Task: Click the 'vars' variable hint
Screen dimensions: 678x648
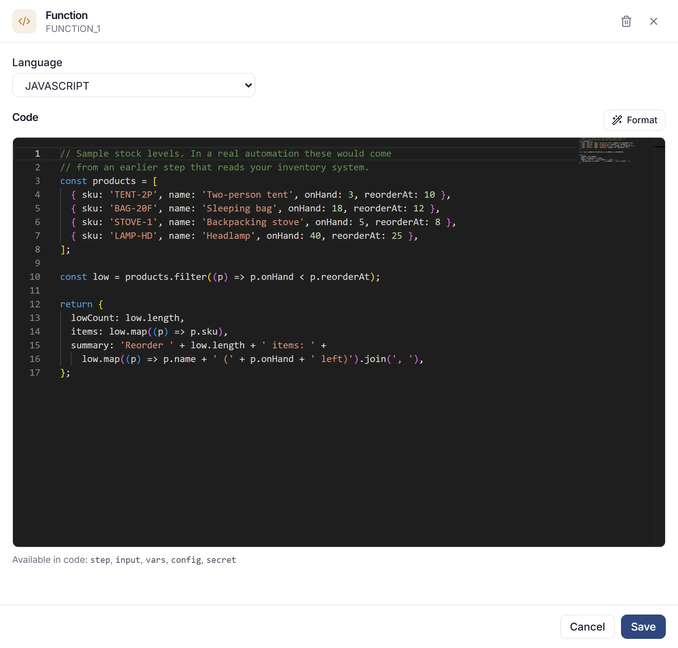Action: pyautogui.click(x=155, y=560)
